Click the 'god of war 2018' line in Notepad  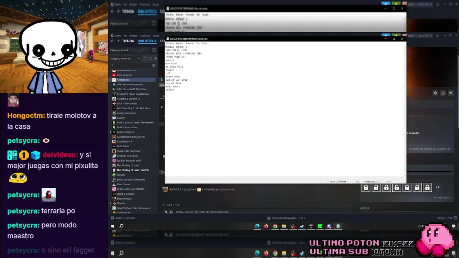176,80
